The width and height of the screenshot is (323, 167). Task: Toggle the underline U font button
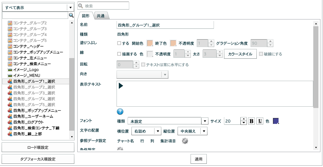click(260, 121)
